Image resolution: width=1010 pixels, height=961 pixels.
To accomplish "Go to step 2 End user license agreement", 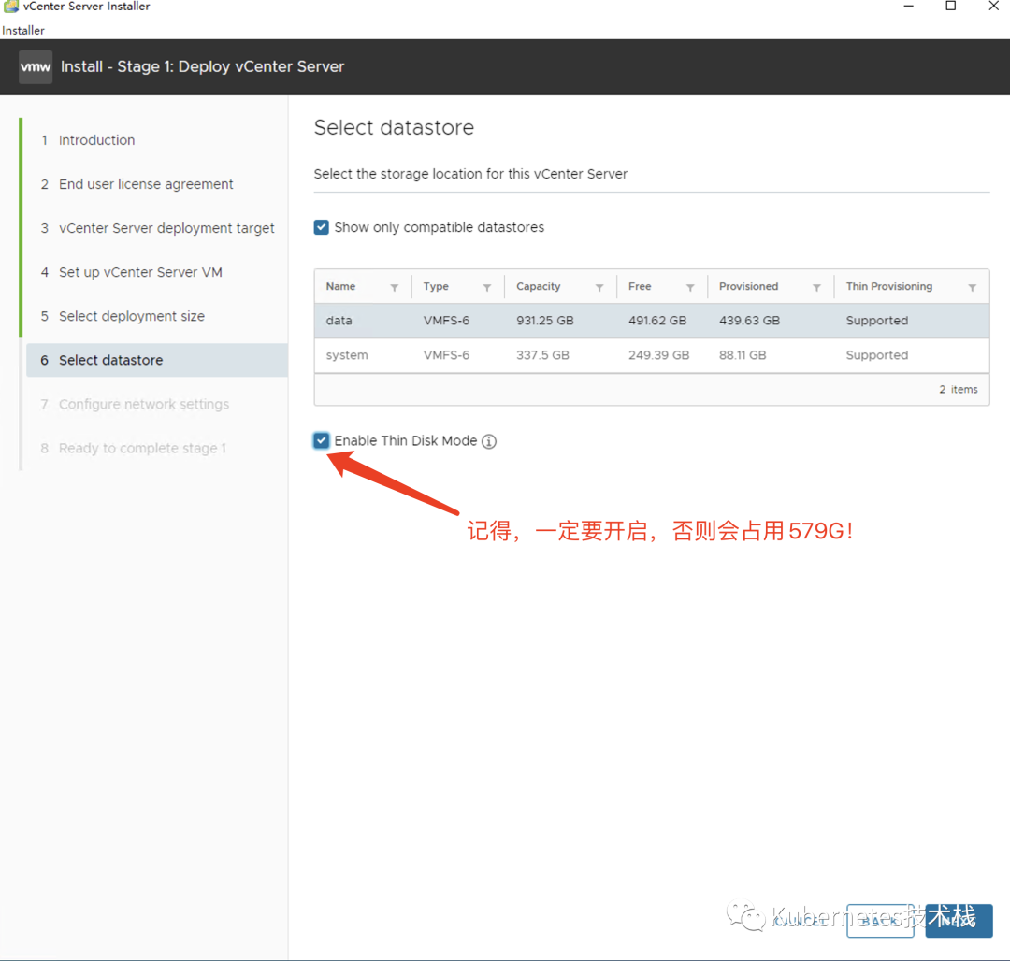I will (146, 184).
